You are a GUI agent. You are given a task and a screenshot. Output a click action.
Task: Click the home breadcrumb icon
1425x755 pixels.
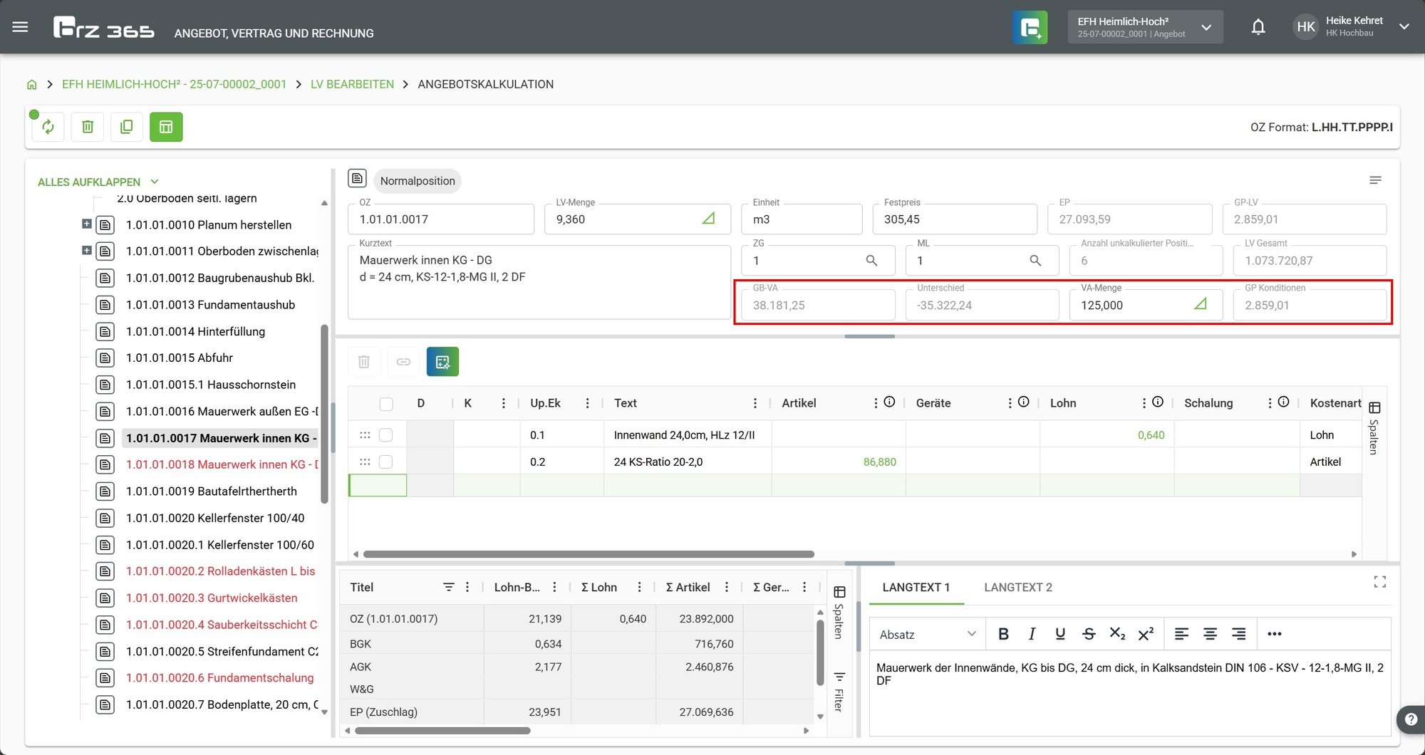point(31,84)
